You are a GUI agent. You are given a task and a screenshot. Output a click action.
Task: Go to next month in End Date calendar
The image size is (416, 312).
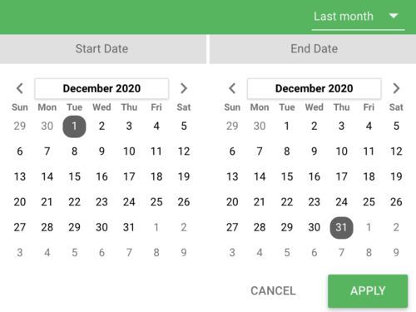[x=396, y=88]
